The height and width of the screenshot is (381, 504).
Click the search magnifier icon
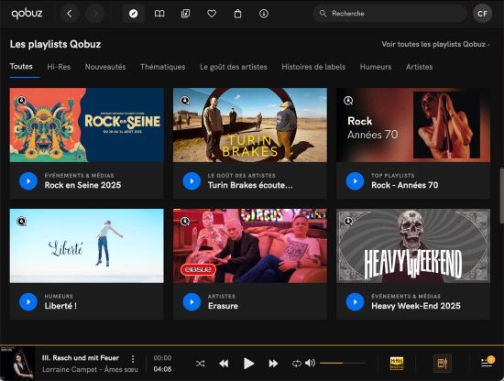(323, 13)
